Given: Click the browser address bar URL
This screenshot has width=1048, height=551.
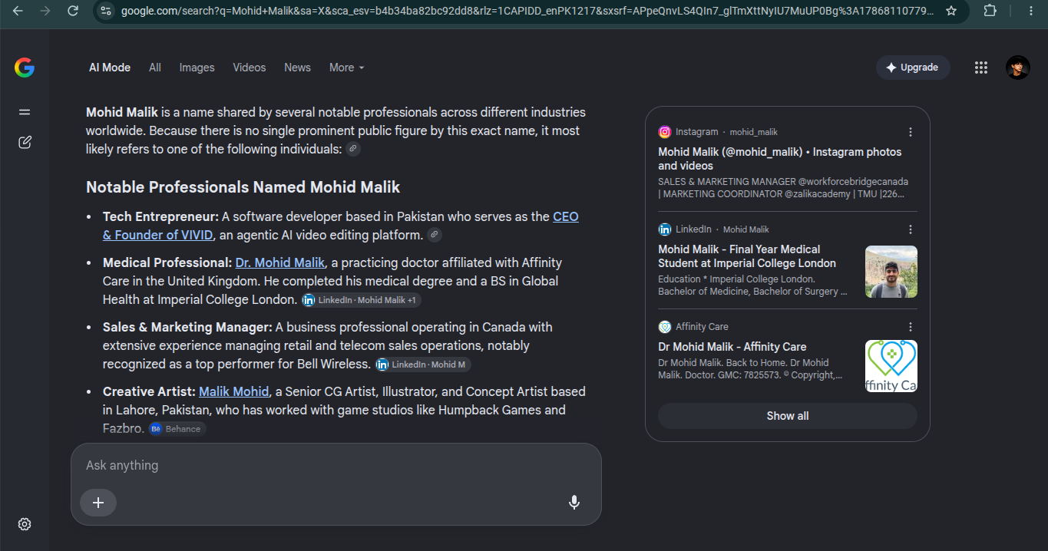Looking at the screenshot, I should point(528,11).
